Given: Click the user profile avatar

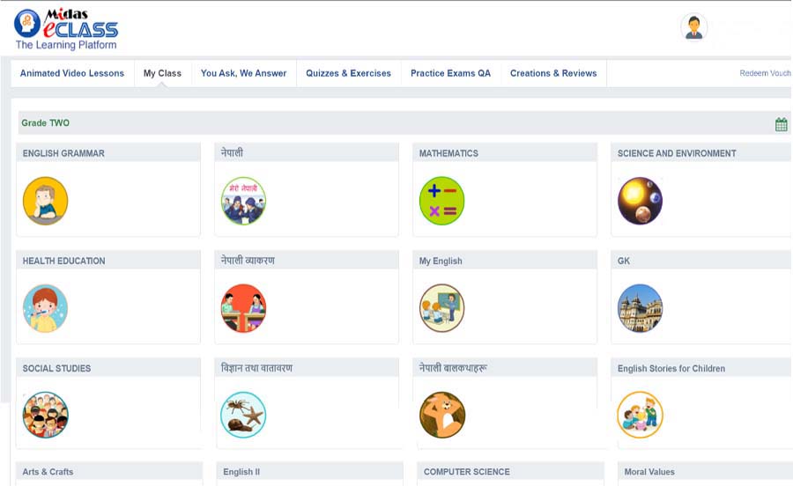Looking at the screenshot, I should [x=693, y=27].
